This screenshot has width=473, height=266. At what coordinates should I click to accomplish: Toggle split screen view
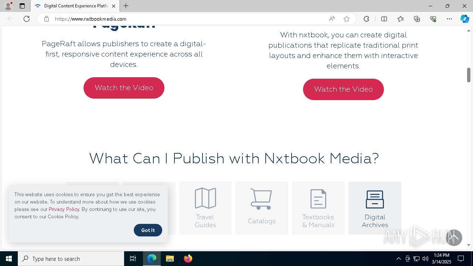coord(384,19)
